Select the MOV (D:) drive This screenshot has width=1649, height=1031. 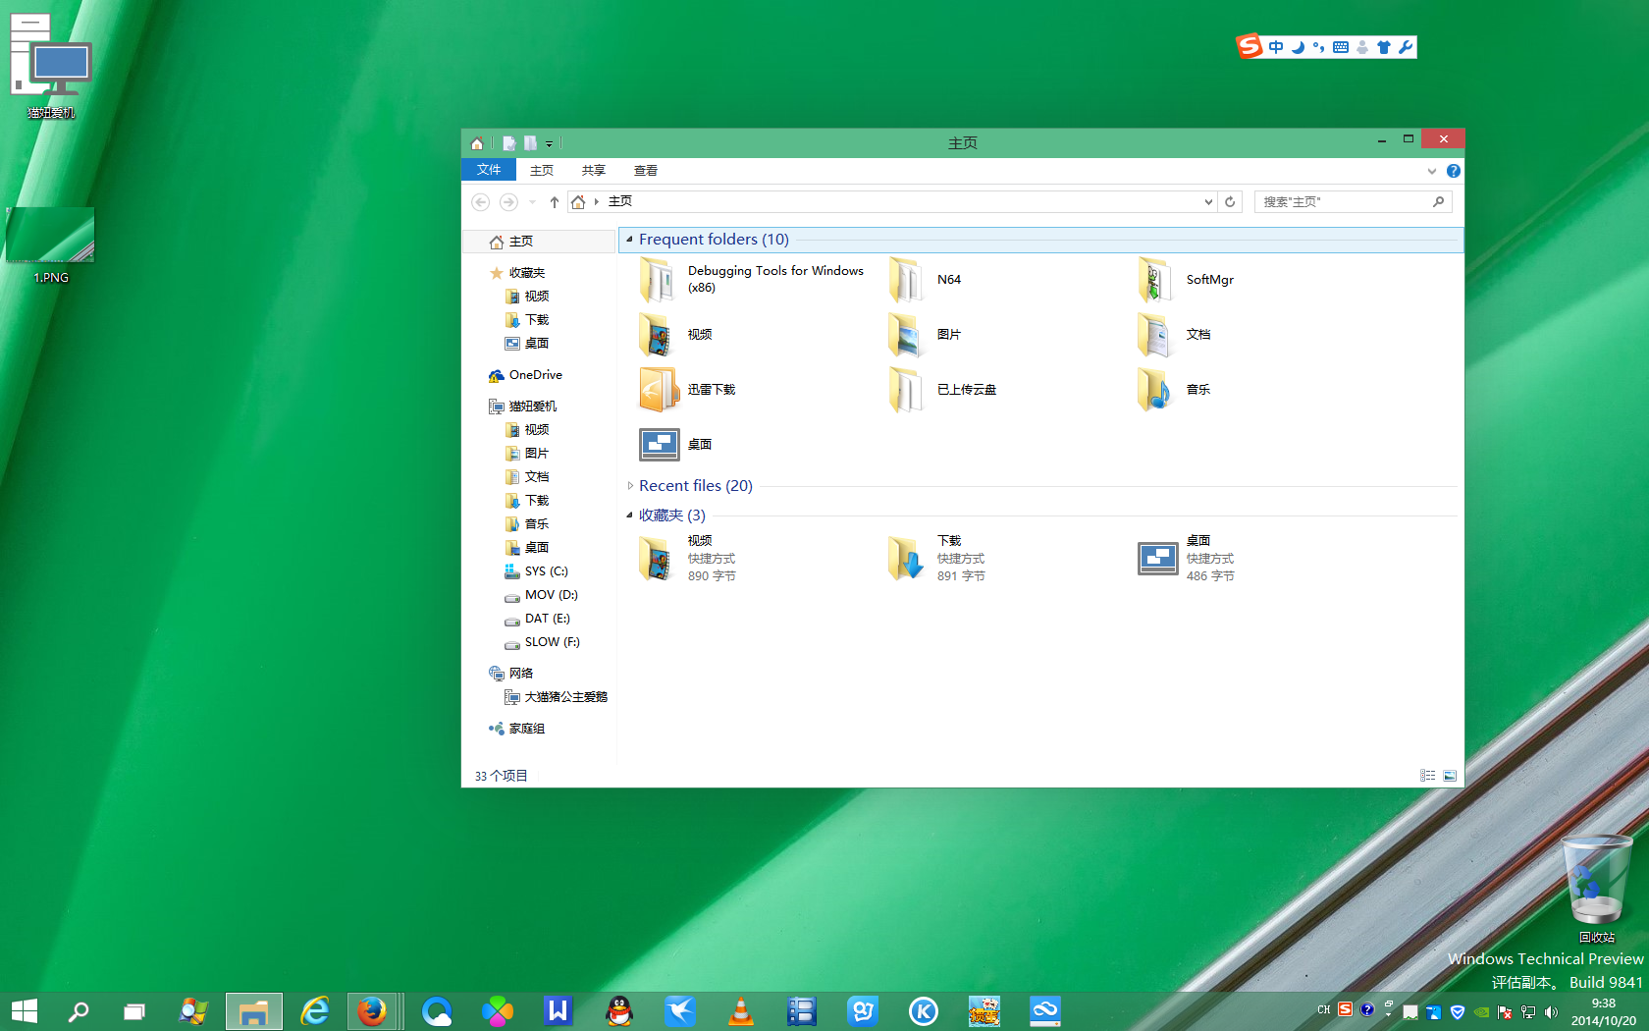click(x=541, y=595)
